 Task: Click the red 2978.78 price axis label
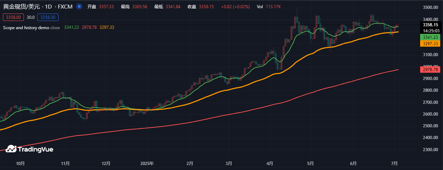coord(430,70)
